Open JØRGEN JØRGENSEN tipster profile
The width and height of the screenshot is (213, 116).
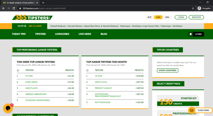[36, 94]
